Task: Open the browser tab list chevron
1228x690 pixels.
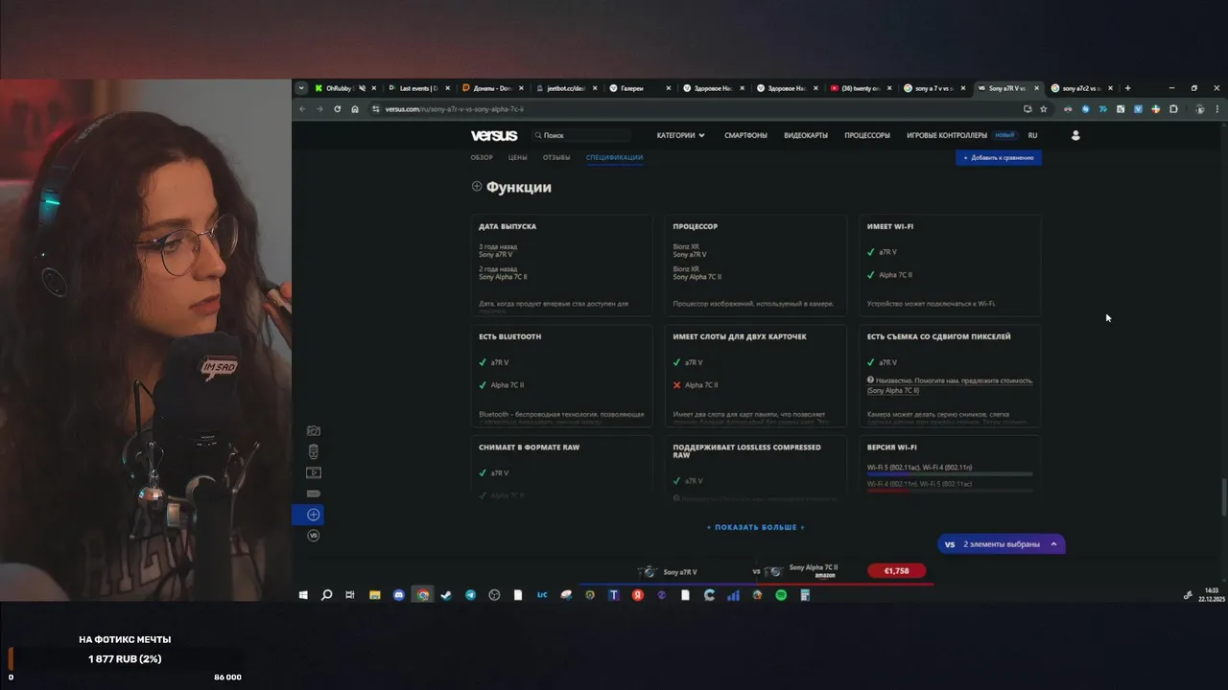Action: pyautogui.click(x=301, y=88)
